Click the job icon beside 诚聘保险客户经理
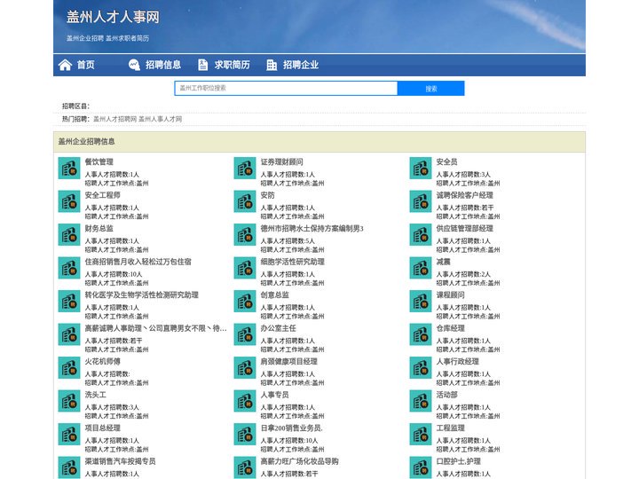Screen dimensions: 639x479 point(421,201)
